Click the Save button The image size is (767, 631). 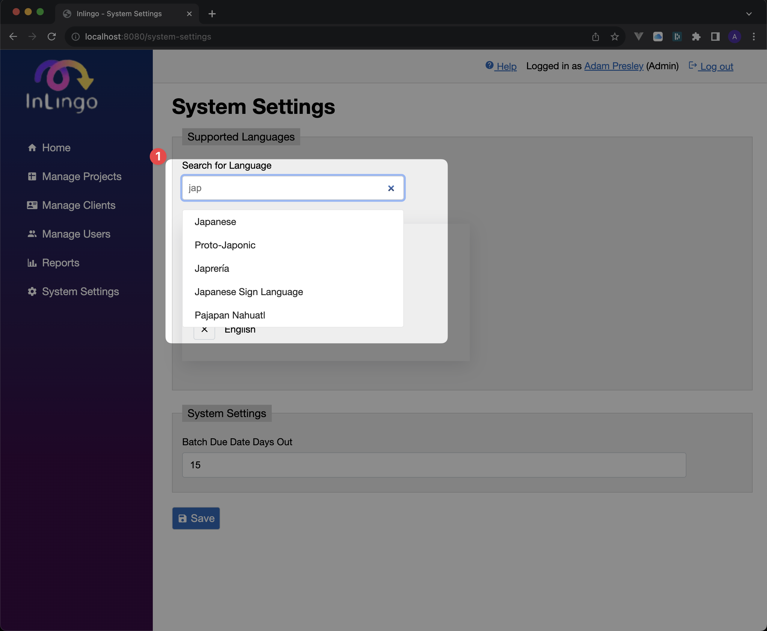(196, 518)
